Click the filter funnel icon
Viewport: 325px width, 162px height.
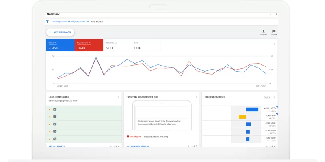point(48,21)
